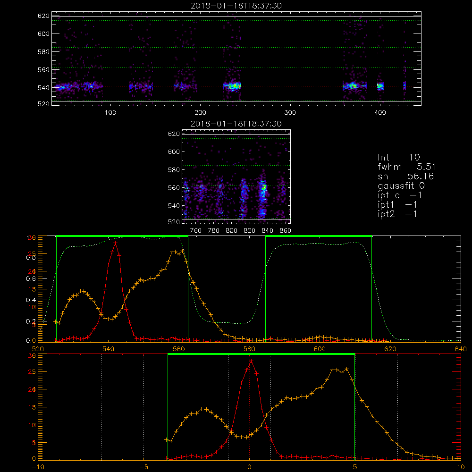Click the -10 x-axis label of bottom plot
Screen dimensions: 472x472
click(x=38, y=467)
